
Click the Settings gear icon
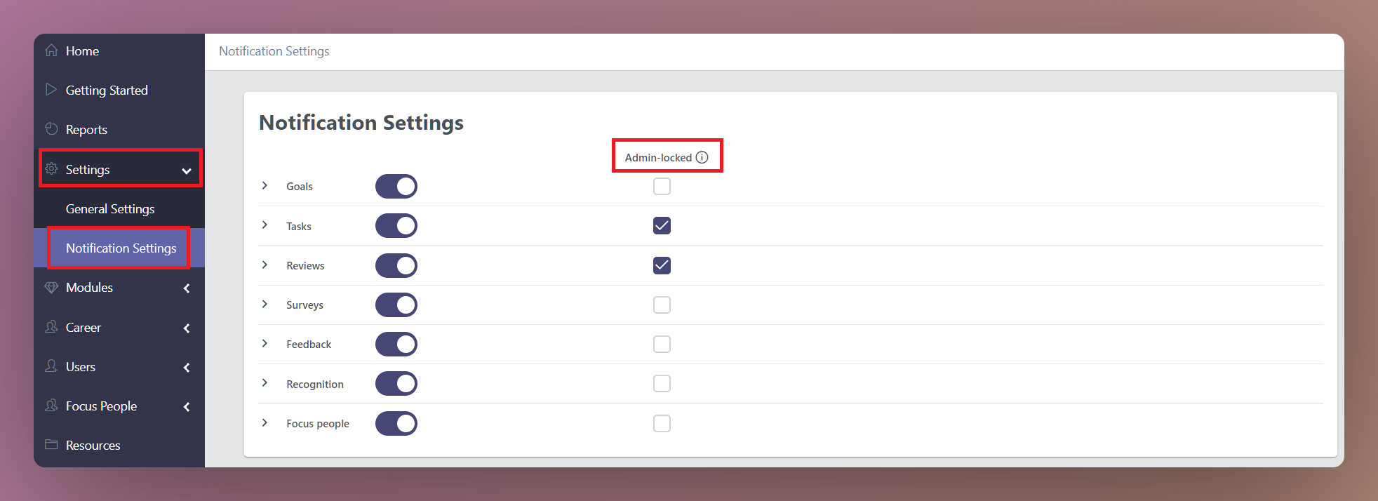click(x=52, y=168)
